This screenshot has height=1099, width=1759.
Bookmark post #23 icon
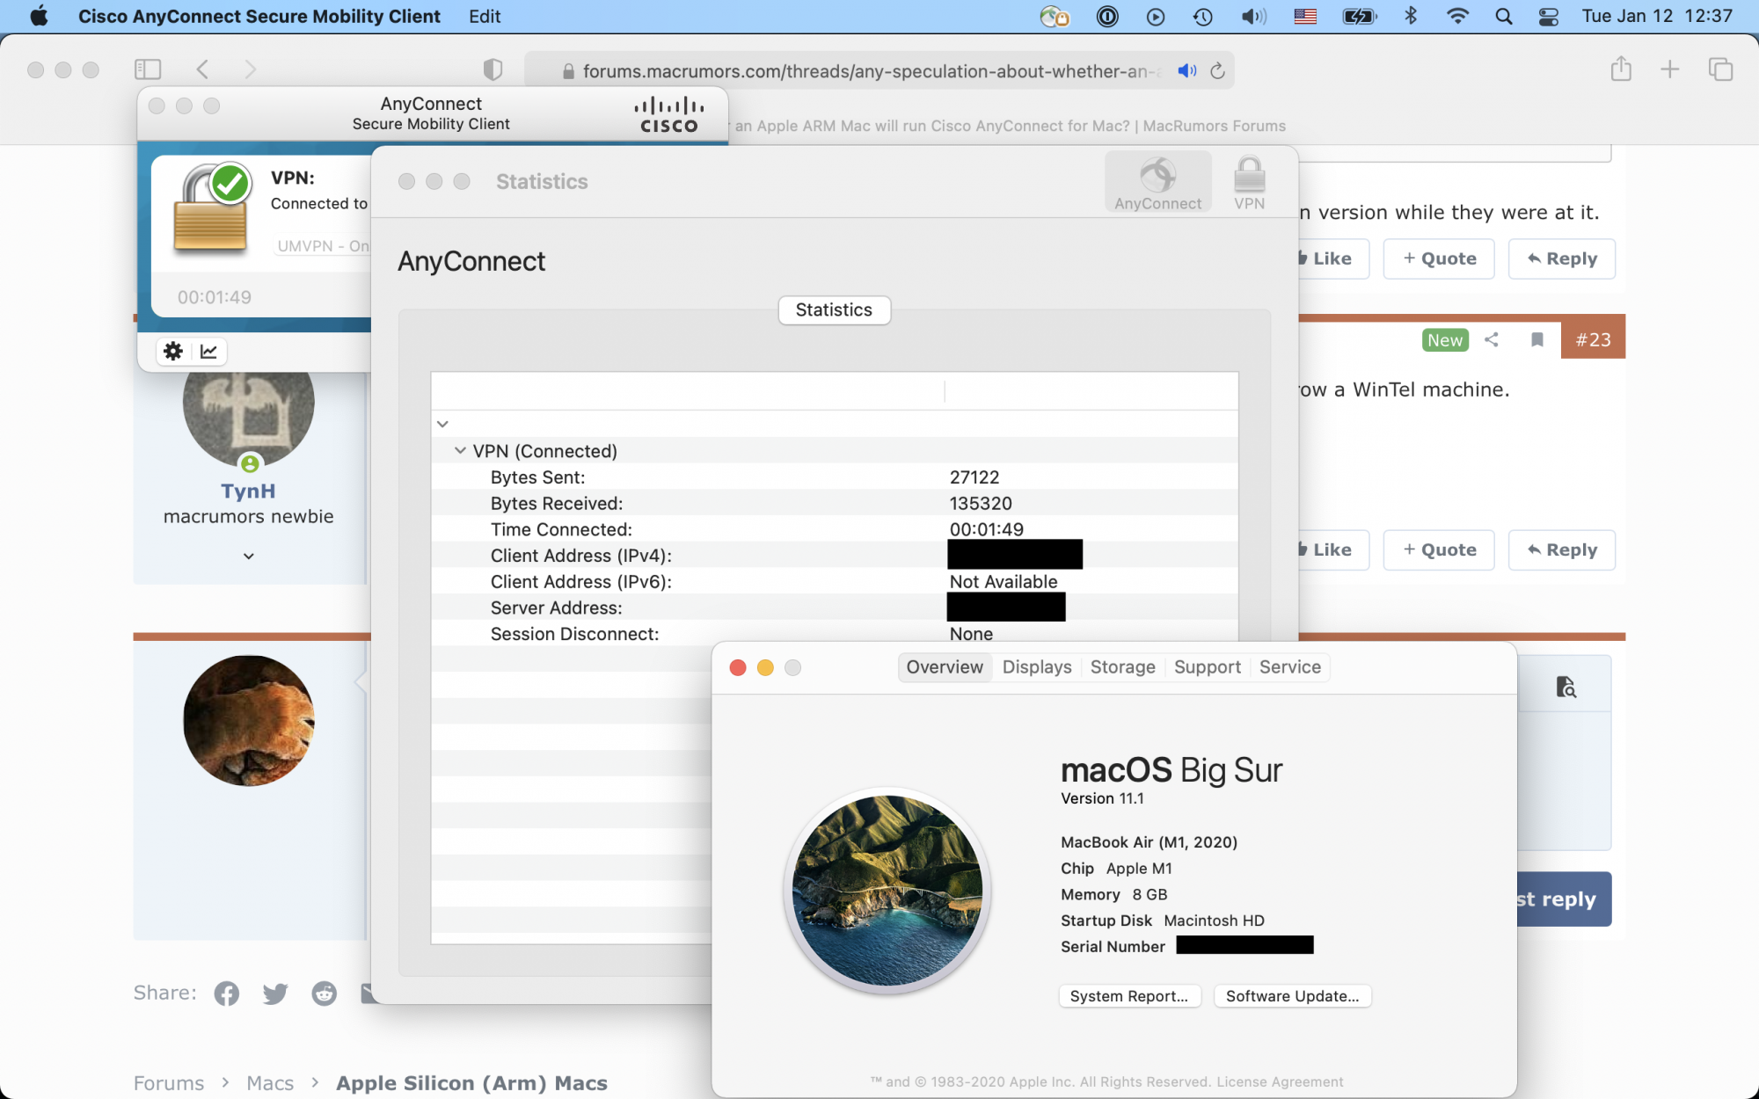[x=1537, y=339]
